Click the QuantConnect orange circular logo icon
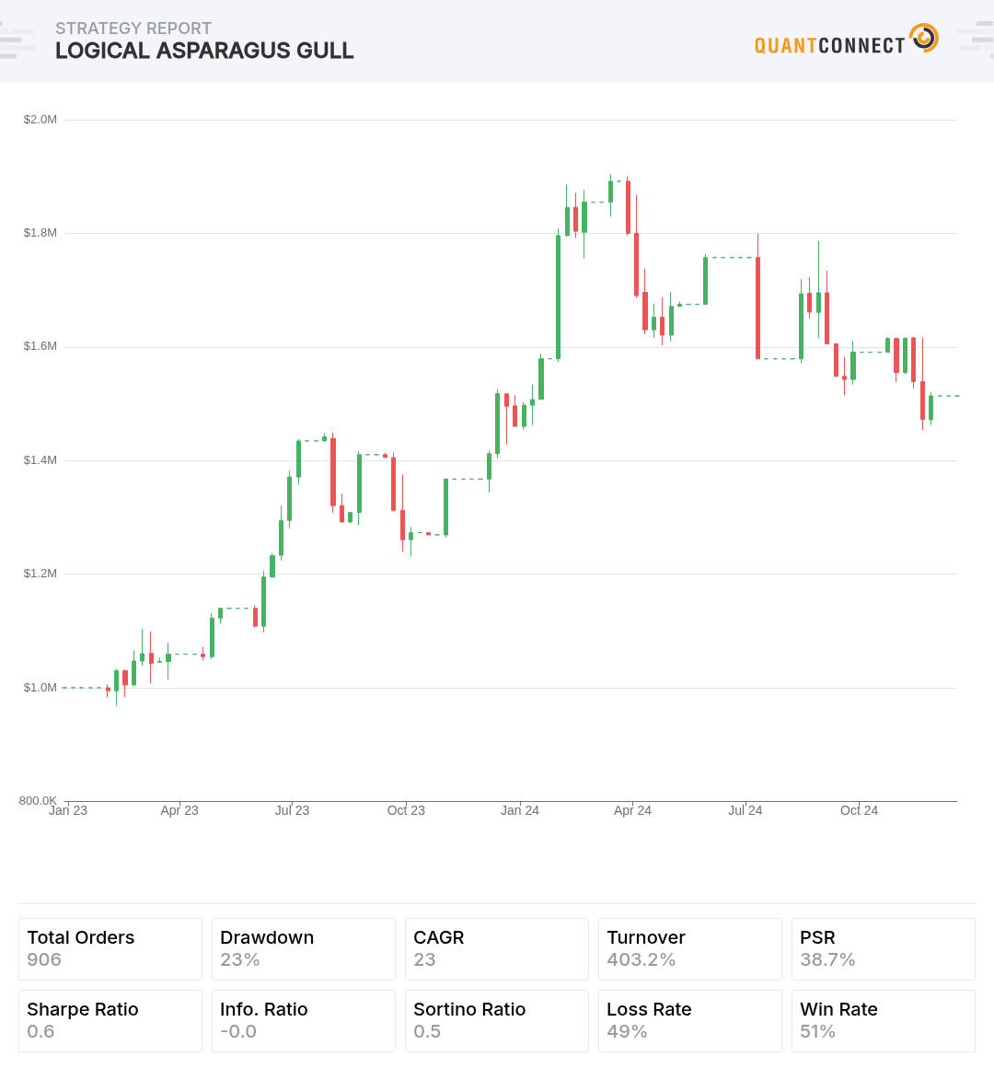The width and height of the screenshot is (994, 1080). tap(923, 38)
